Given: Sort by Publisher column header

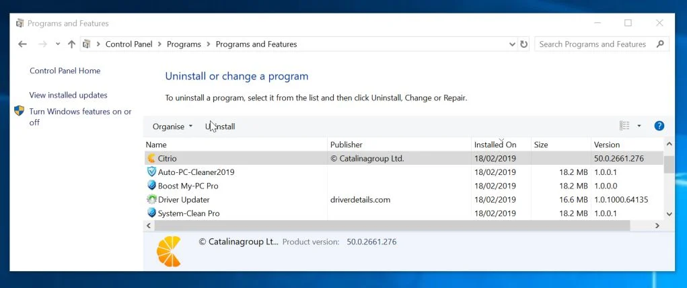Looking at the screenshot, I should [399, 144].
